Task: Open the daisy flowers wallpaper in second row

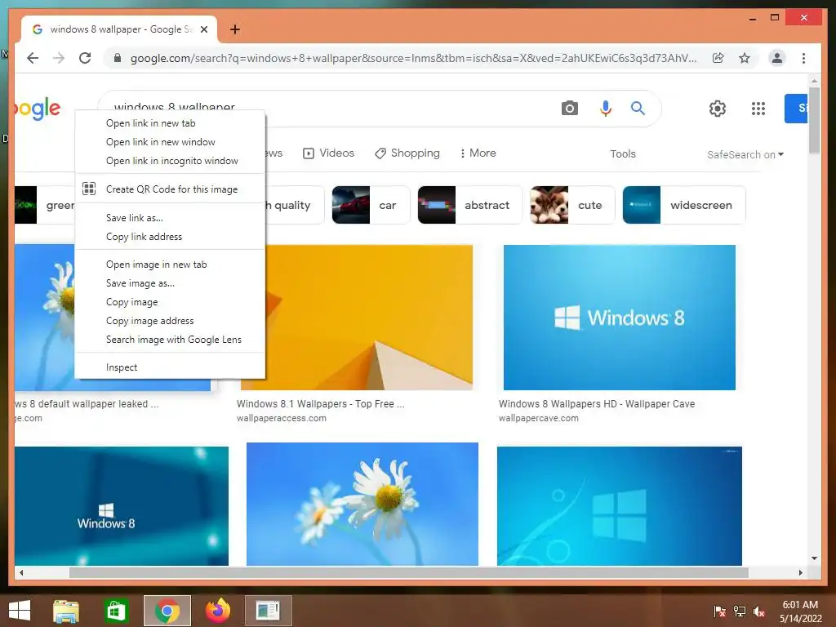Action: pyautogui.click(x=362, y=504)
